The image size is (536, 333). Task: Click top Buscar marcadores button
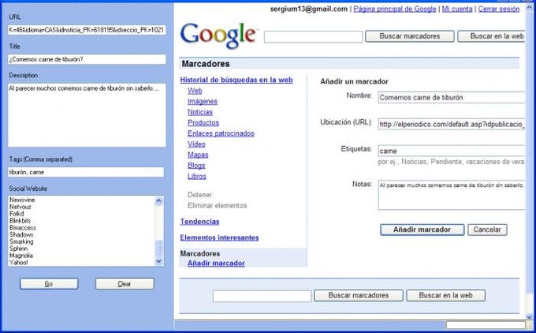coord(410,36)
